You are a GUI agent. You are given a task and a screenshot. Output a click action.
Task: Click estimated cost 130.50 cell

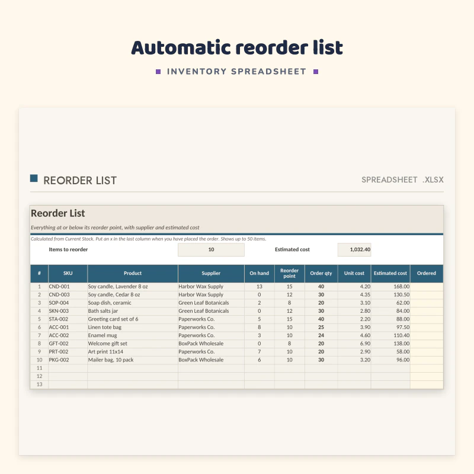(x=390, y=294)
